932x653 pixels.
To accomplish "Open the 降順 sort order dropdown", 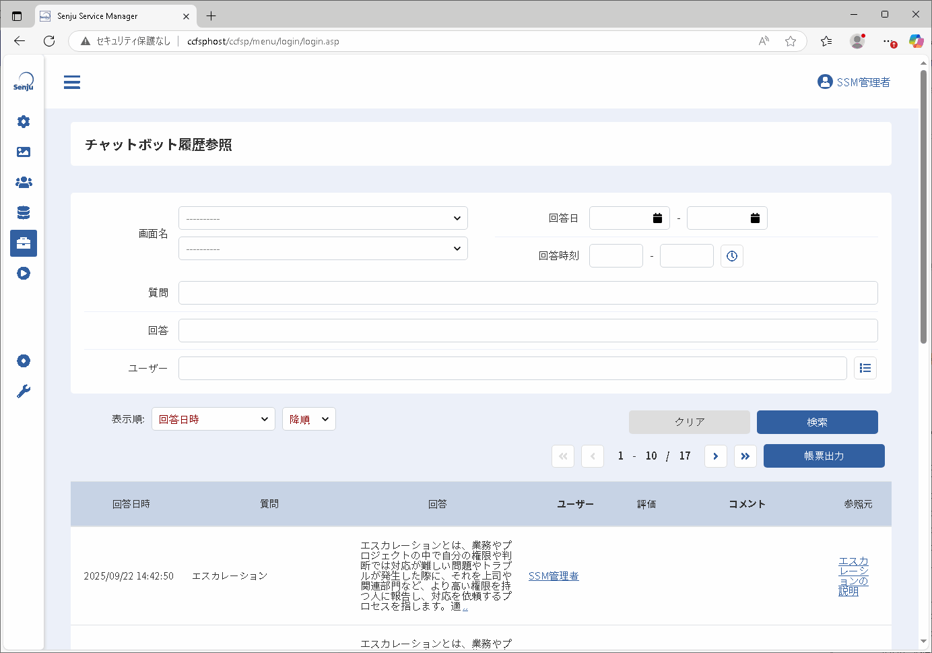I will click(x=309, y=419).
